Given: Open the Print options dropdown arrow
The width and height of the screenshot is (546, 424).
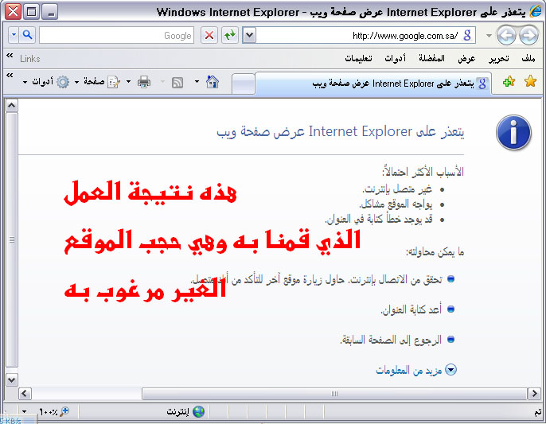Looking at the screenshot, I should click(128, 82).
